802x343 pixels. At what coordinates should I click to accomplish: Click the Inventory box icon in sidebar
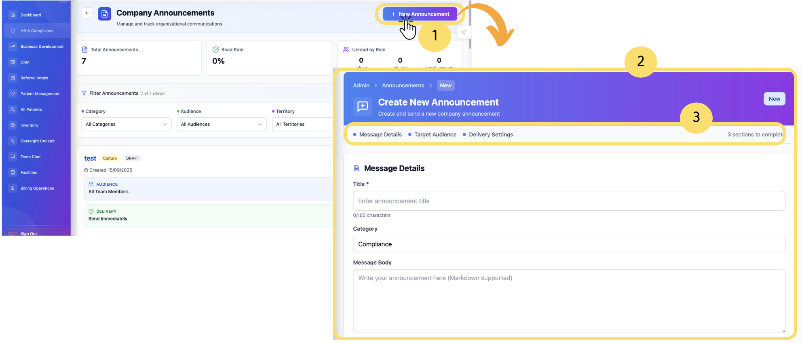point(13,125)
